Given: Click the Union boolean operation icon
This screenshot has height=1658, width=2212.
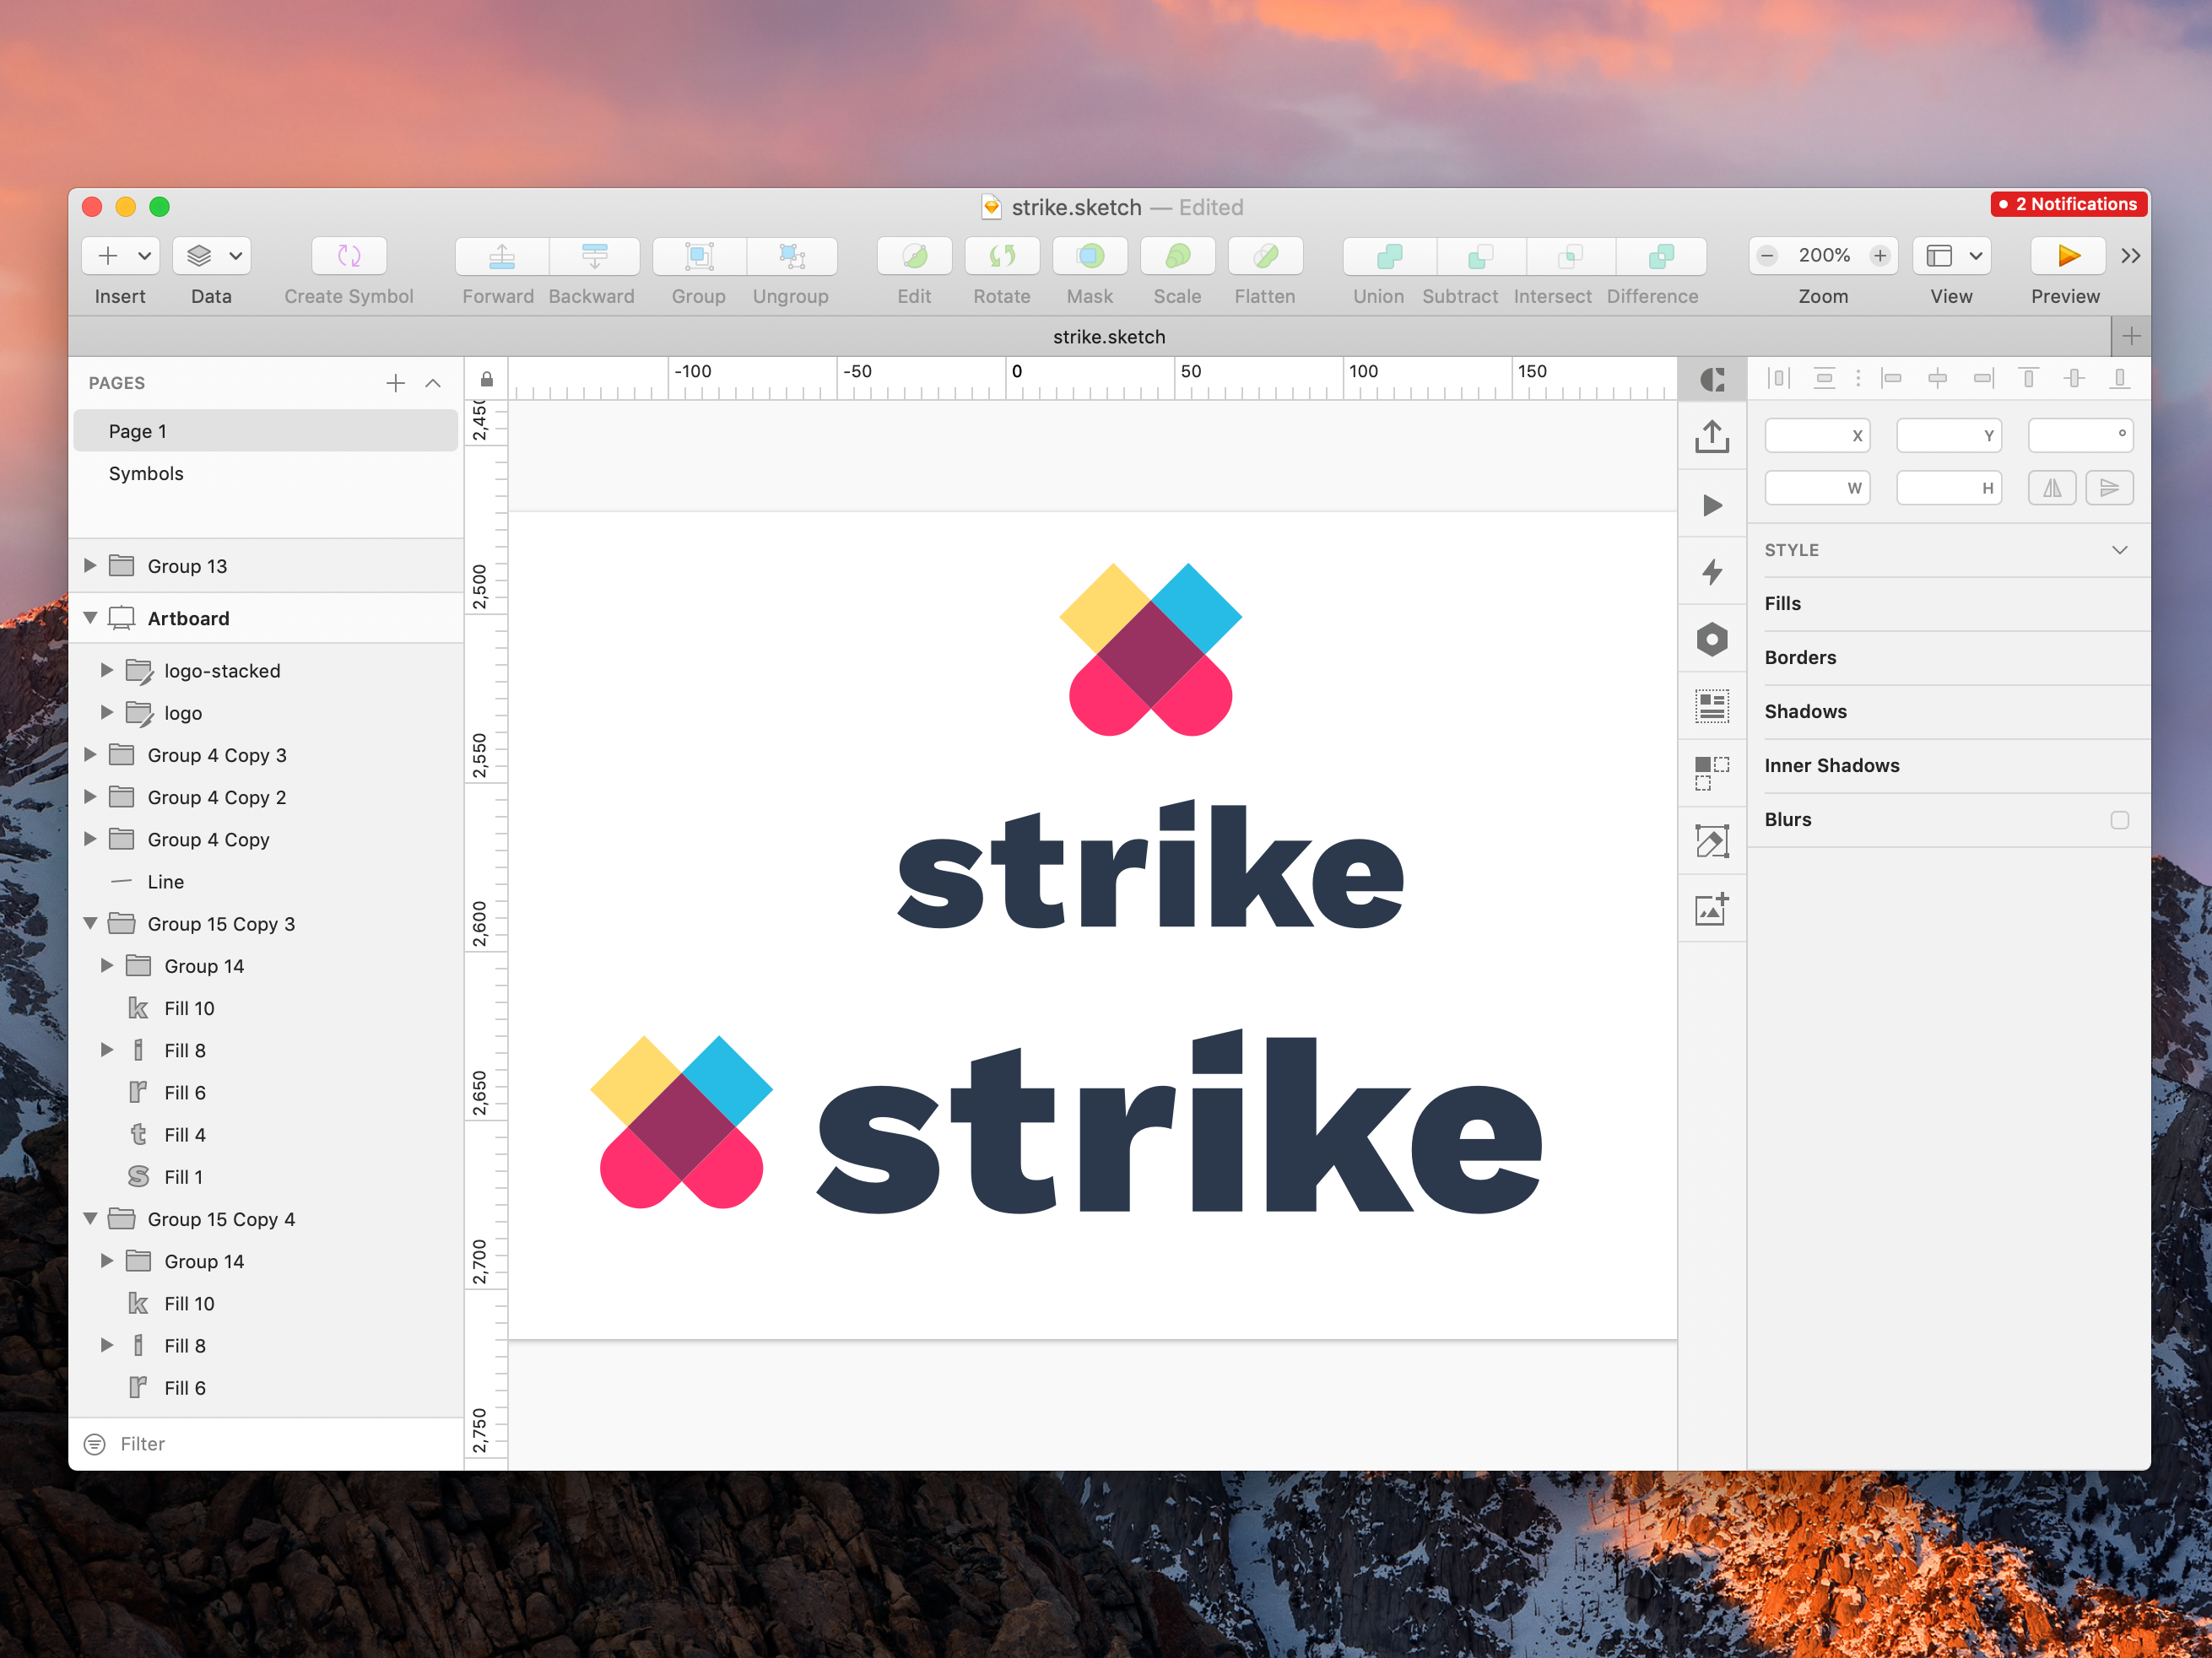Looking at the screenshot, I should [x=1388, y=256].
